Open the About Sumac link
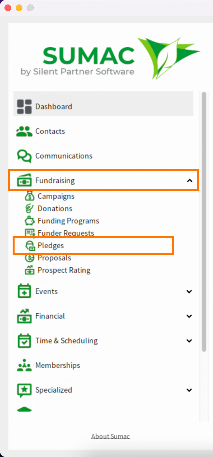Image resolution: width=213 pixels, height=457 pixels. point(110,436)
